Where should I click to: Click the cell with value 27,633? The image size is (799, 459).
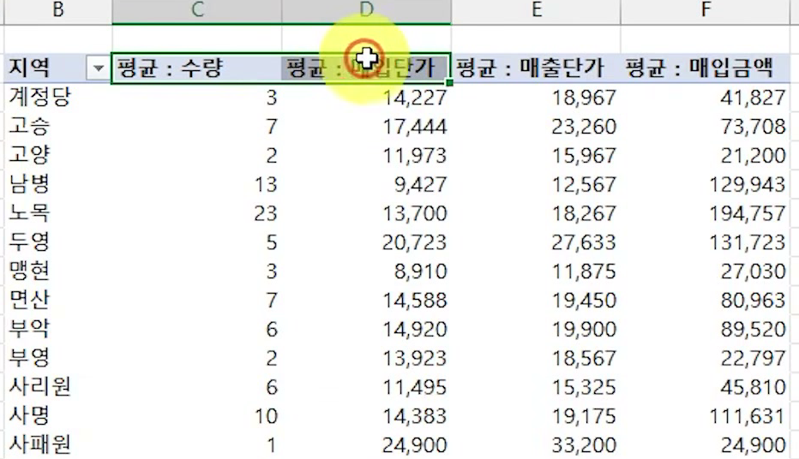pos(536,241)
